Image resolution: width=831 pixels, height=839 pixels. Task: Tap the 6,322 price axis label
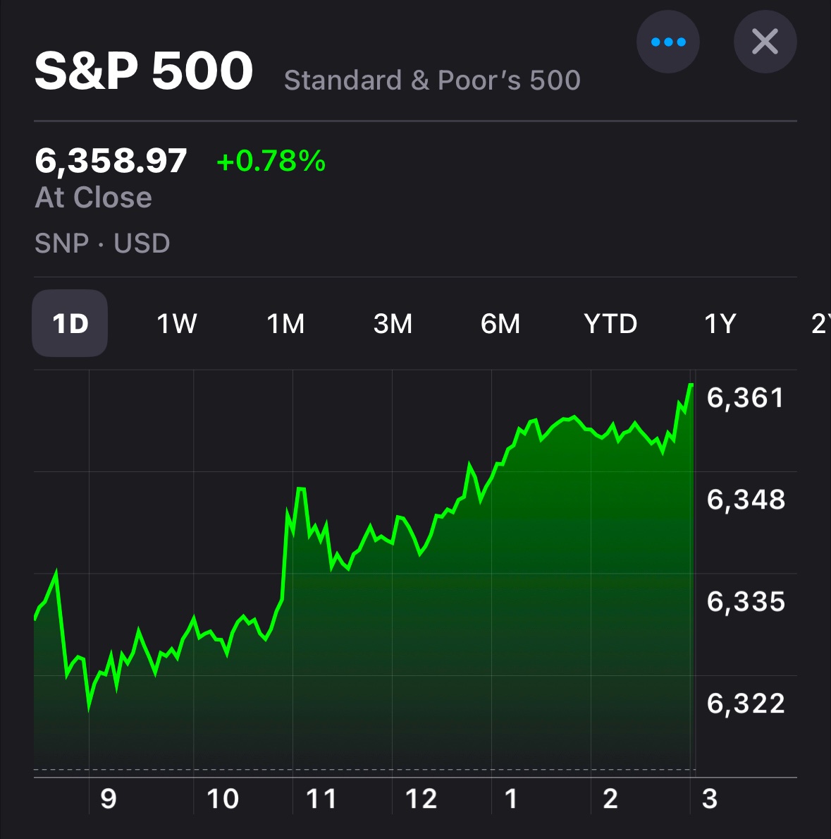point(745,704)
